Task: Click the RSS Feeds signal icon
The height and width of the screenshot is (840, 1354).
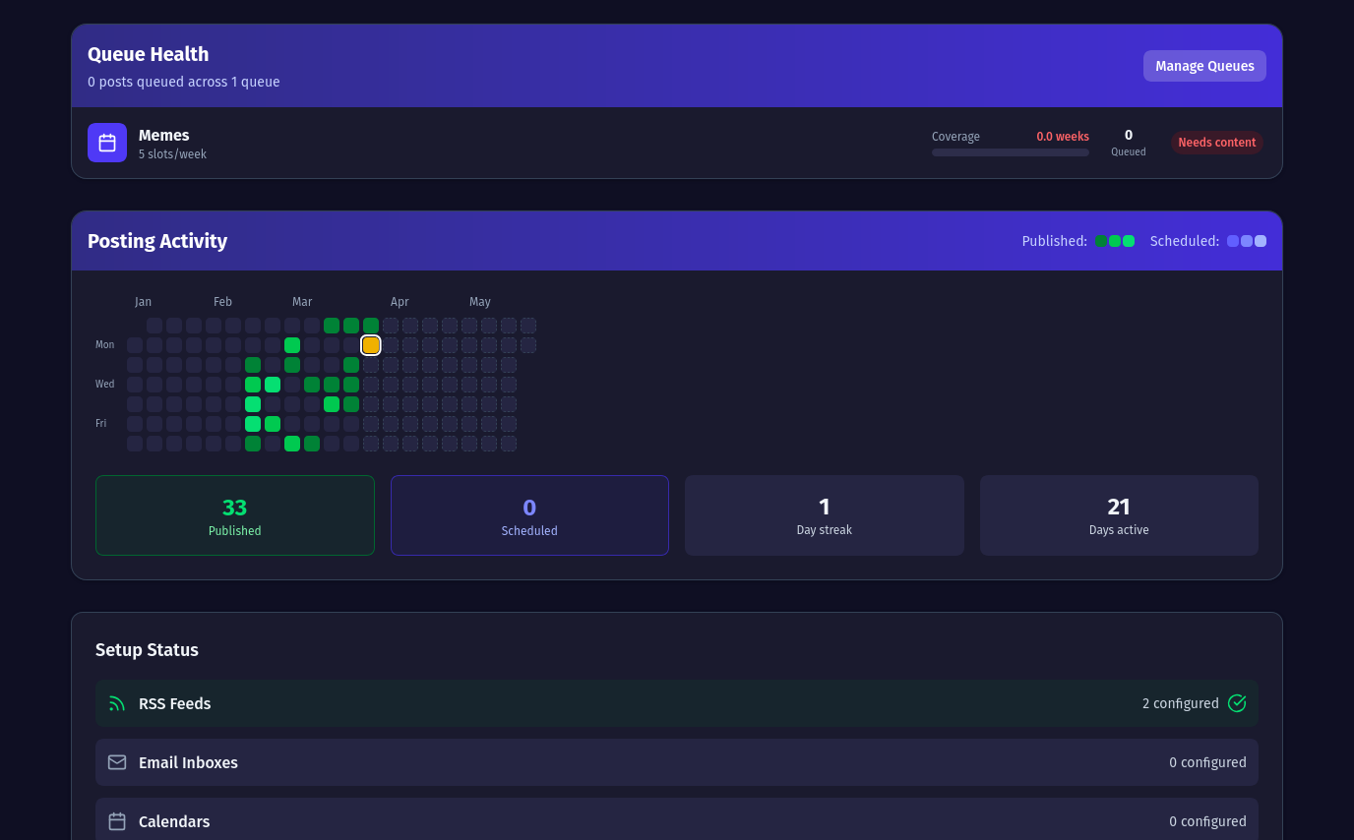Action: coord(117,703)
